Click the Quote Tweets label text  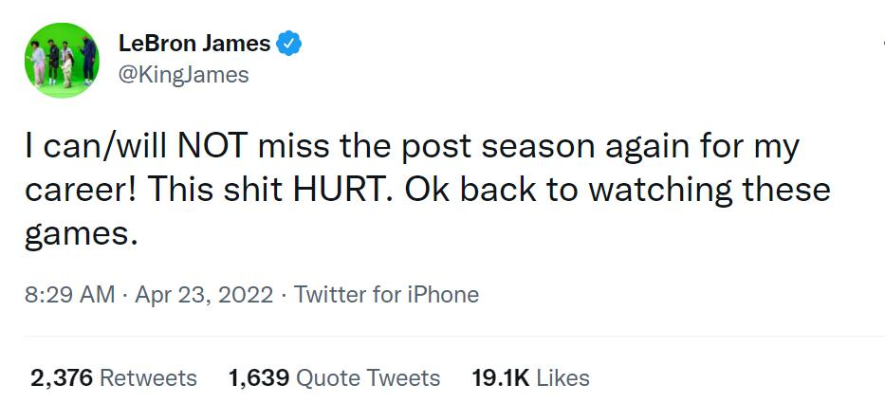pos(368,378)
